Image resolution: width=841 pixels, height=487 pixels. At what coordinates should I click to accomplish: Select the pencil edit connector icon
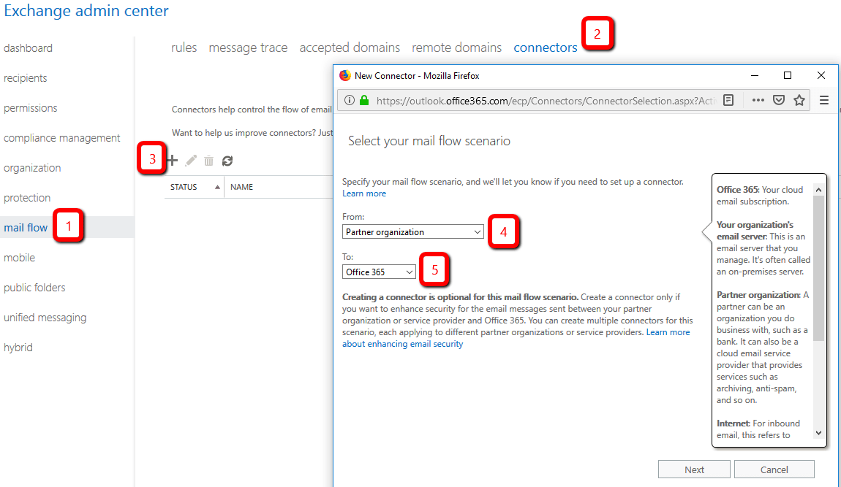coord(190,161)
